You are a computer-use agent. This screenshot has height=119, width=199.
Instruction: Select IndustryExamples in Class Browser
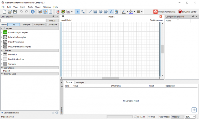pos(16,42)
